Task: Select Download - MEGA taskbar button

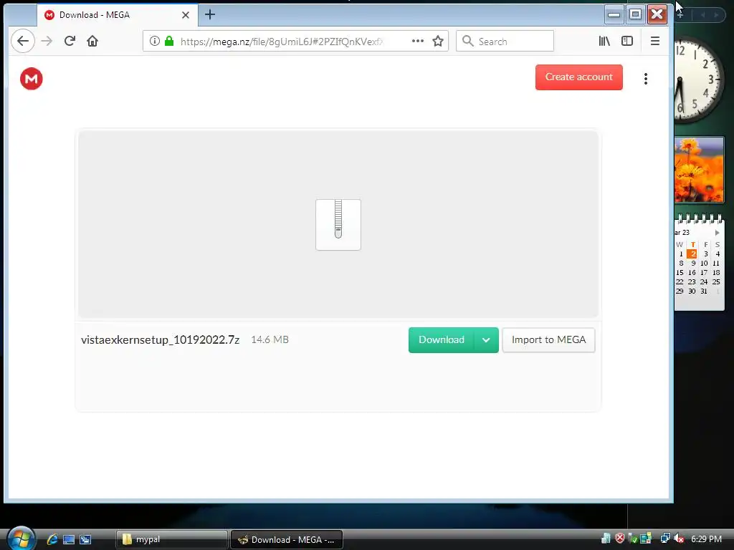Action: tap(287, 539)
